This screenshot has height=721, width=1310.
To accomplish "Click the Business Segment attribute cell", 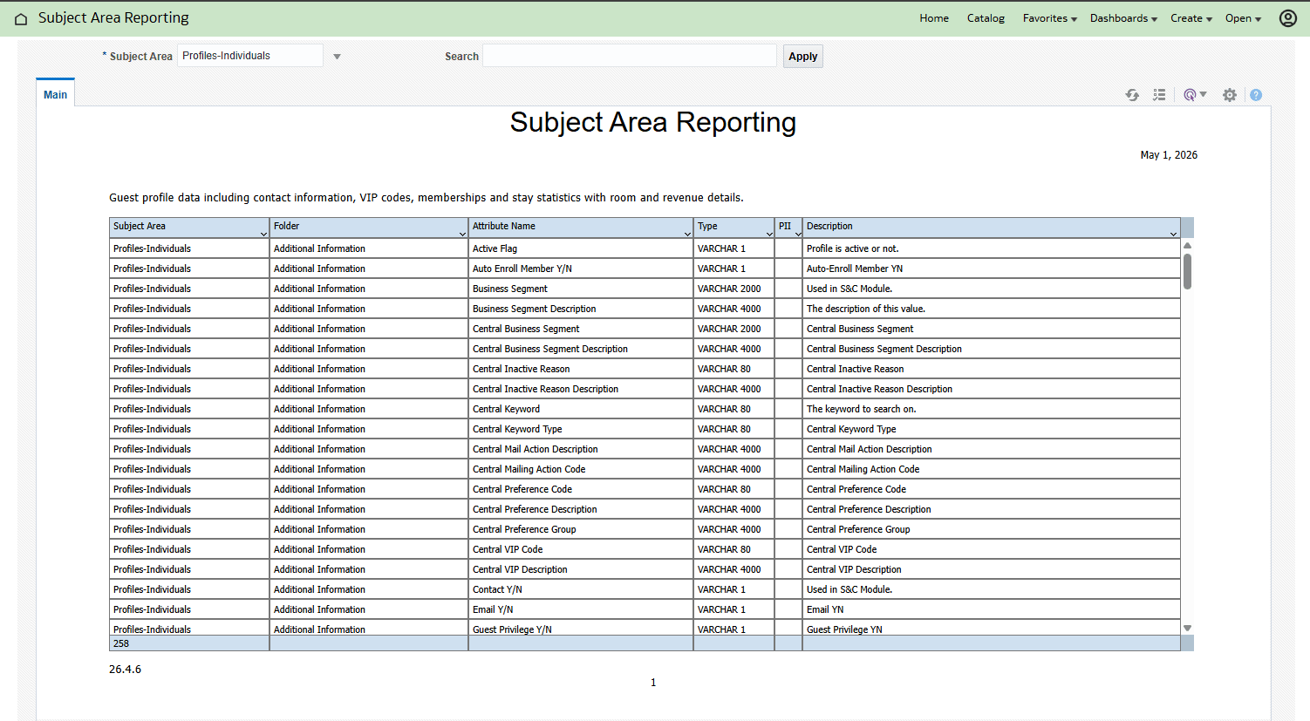I will pyautogui.click(x=581, y=289).
